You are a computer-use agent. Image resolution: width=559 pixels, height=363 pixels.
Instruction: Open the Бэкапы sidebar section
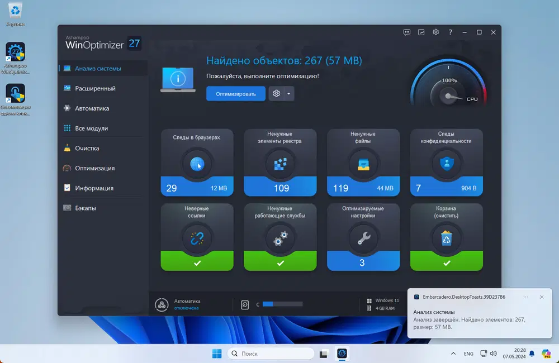pyautogui.click(x=103, y=208)
